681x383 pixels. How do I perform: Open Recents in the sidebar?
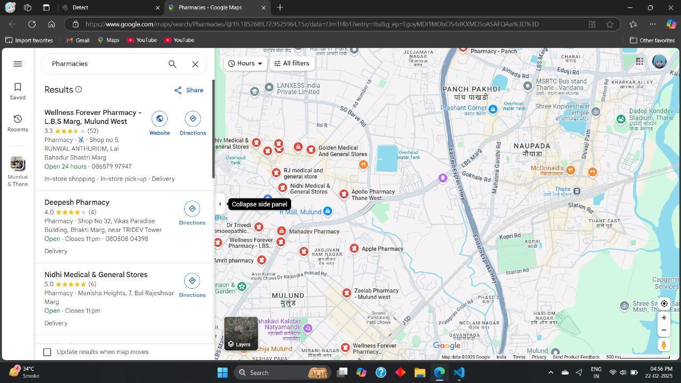[18, 123]
